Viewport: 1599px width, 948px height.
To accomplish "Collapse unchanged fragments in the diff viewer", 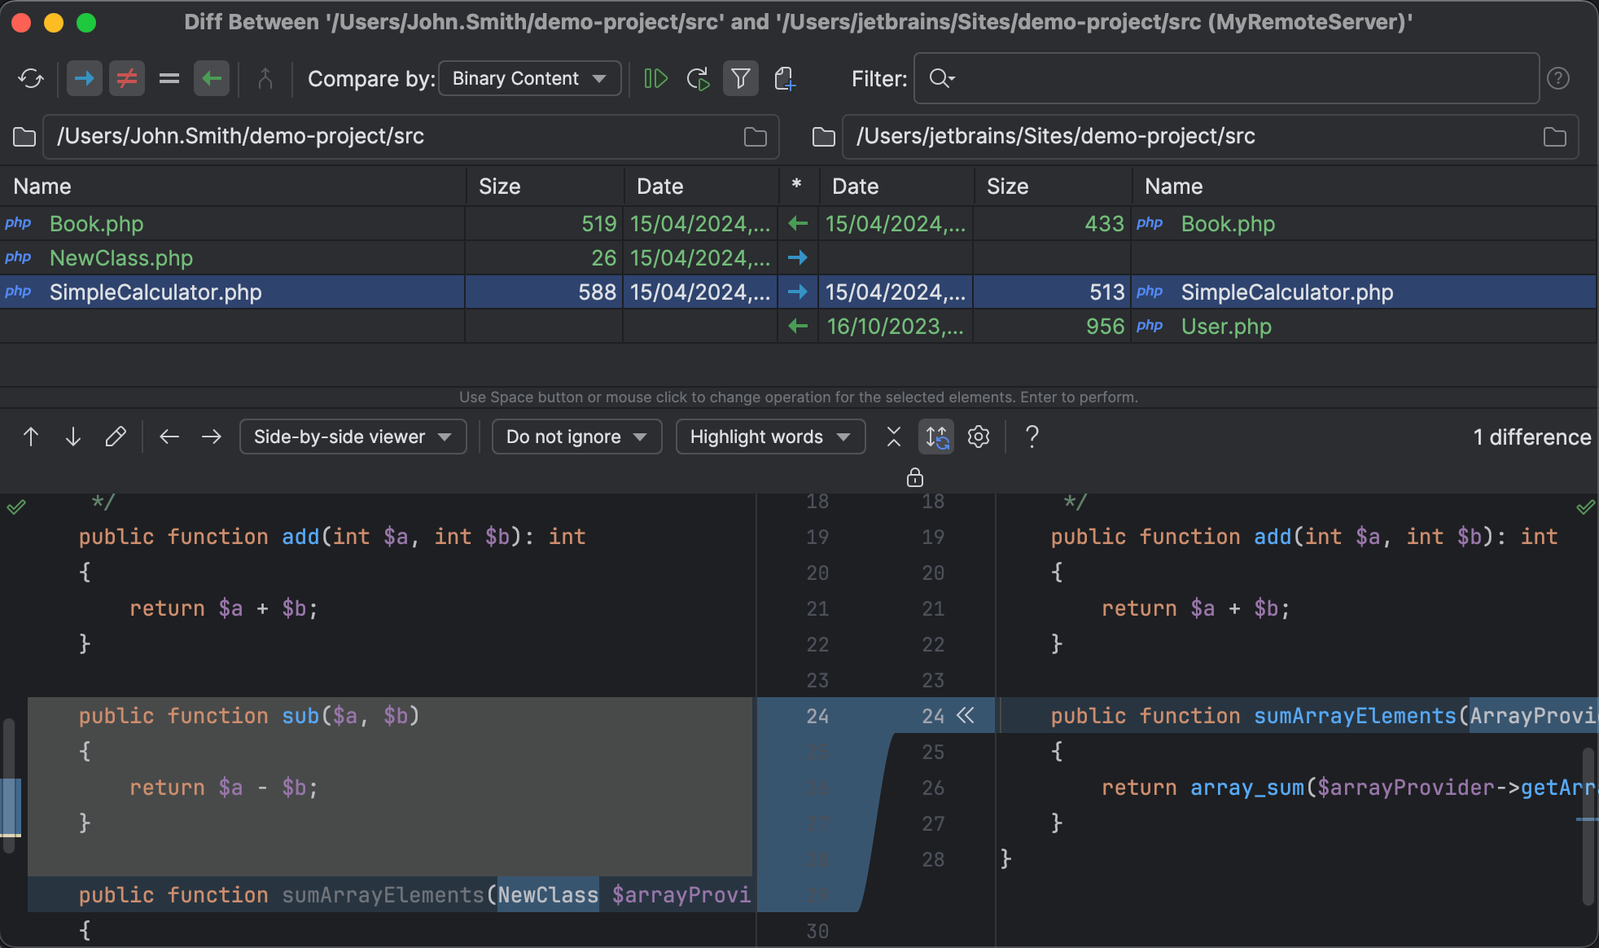I will pos(893,437).
